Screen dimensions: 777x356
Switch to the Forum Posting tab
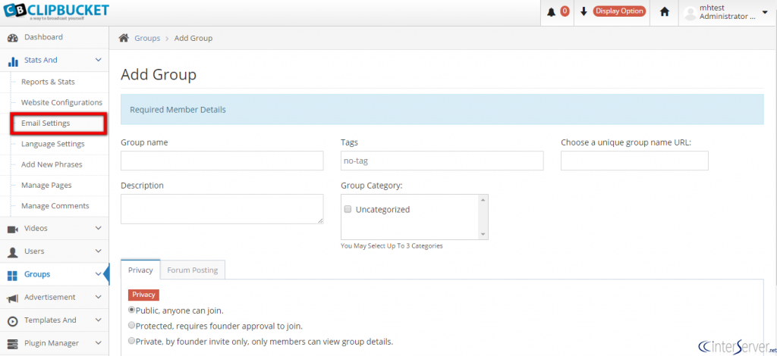pyautogui.click(x=192, y=270)
